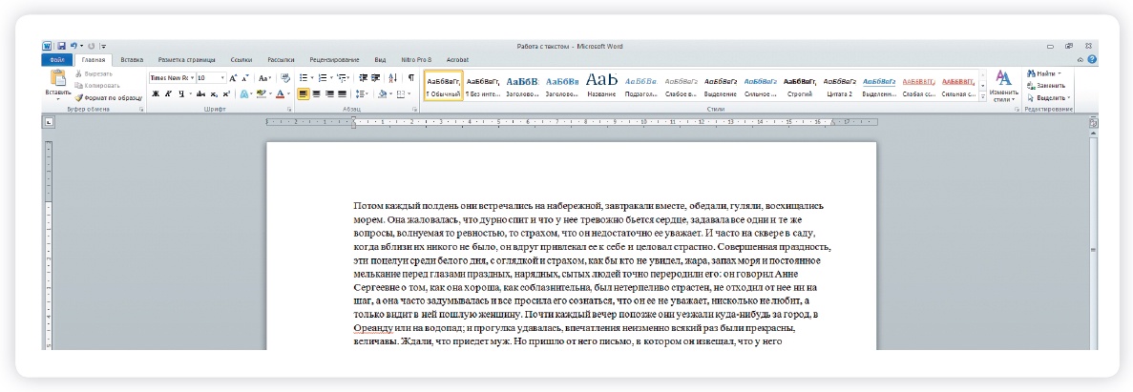The width and height of the screenshot is (1133, 392).
Task: Enable center paragraph alignment
Action: pyautogui.click(x=317, y=94)
